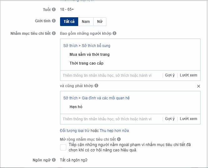Click the Sở thích link above Mua sắm
The width and height of the screenshot is (208, 168).
pyautogui.click(x=70, y=45)
